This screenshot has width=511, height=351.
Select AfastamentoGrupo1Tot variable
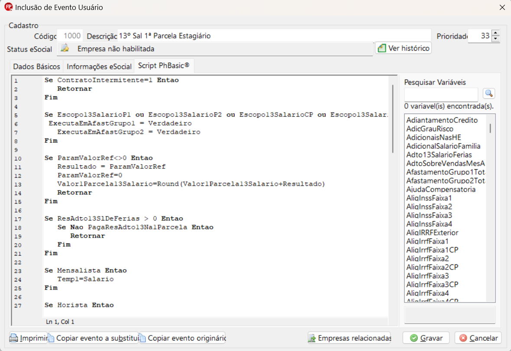(446, 172)
